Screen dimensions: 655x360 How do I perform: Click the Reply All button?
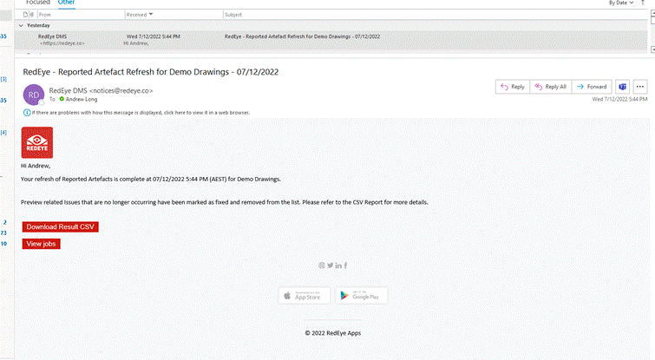[x=551, y=87]
